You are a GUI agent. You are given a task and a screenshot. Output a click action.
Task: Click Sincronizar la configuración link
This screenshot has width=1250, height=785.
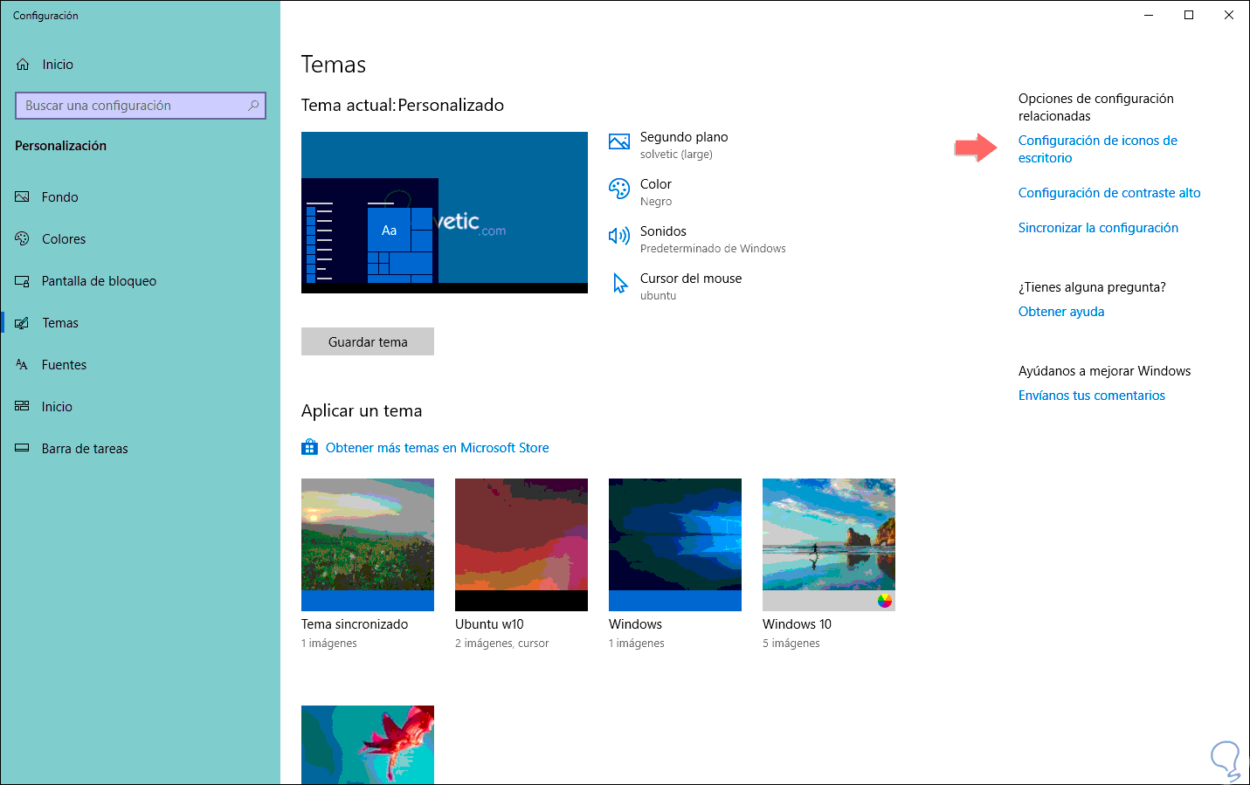[1098, 228]
